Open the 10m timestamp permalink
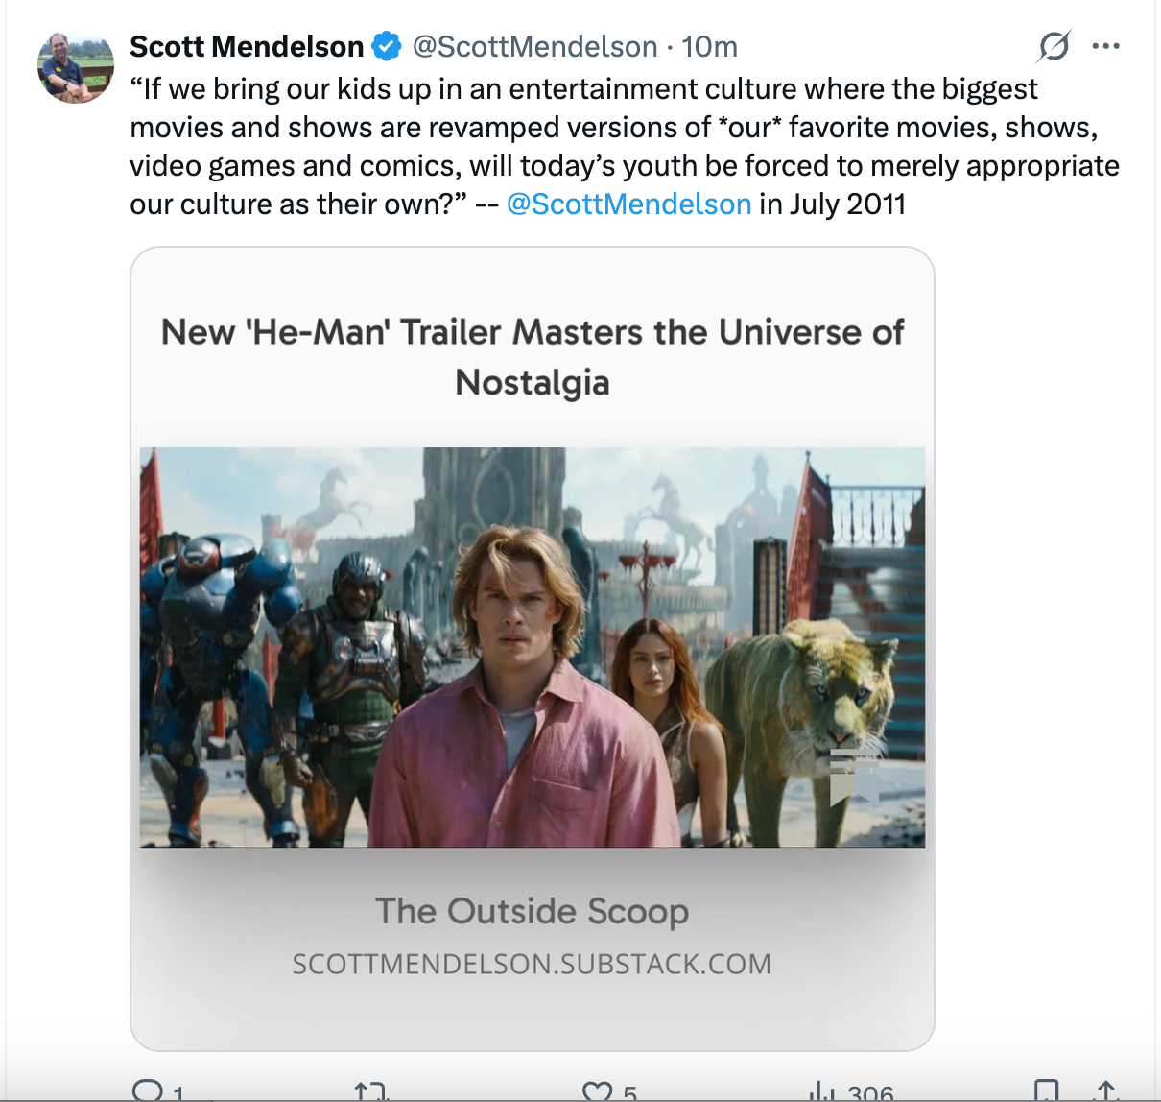This screenshot has height=1102, width=1161. click(710, 46)
